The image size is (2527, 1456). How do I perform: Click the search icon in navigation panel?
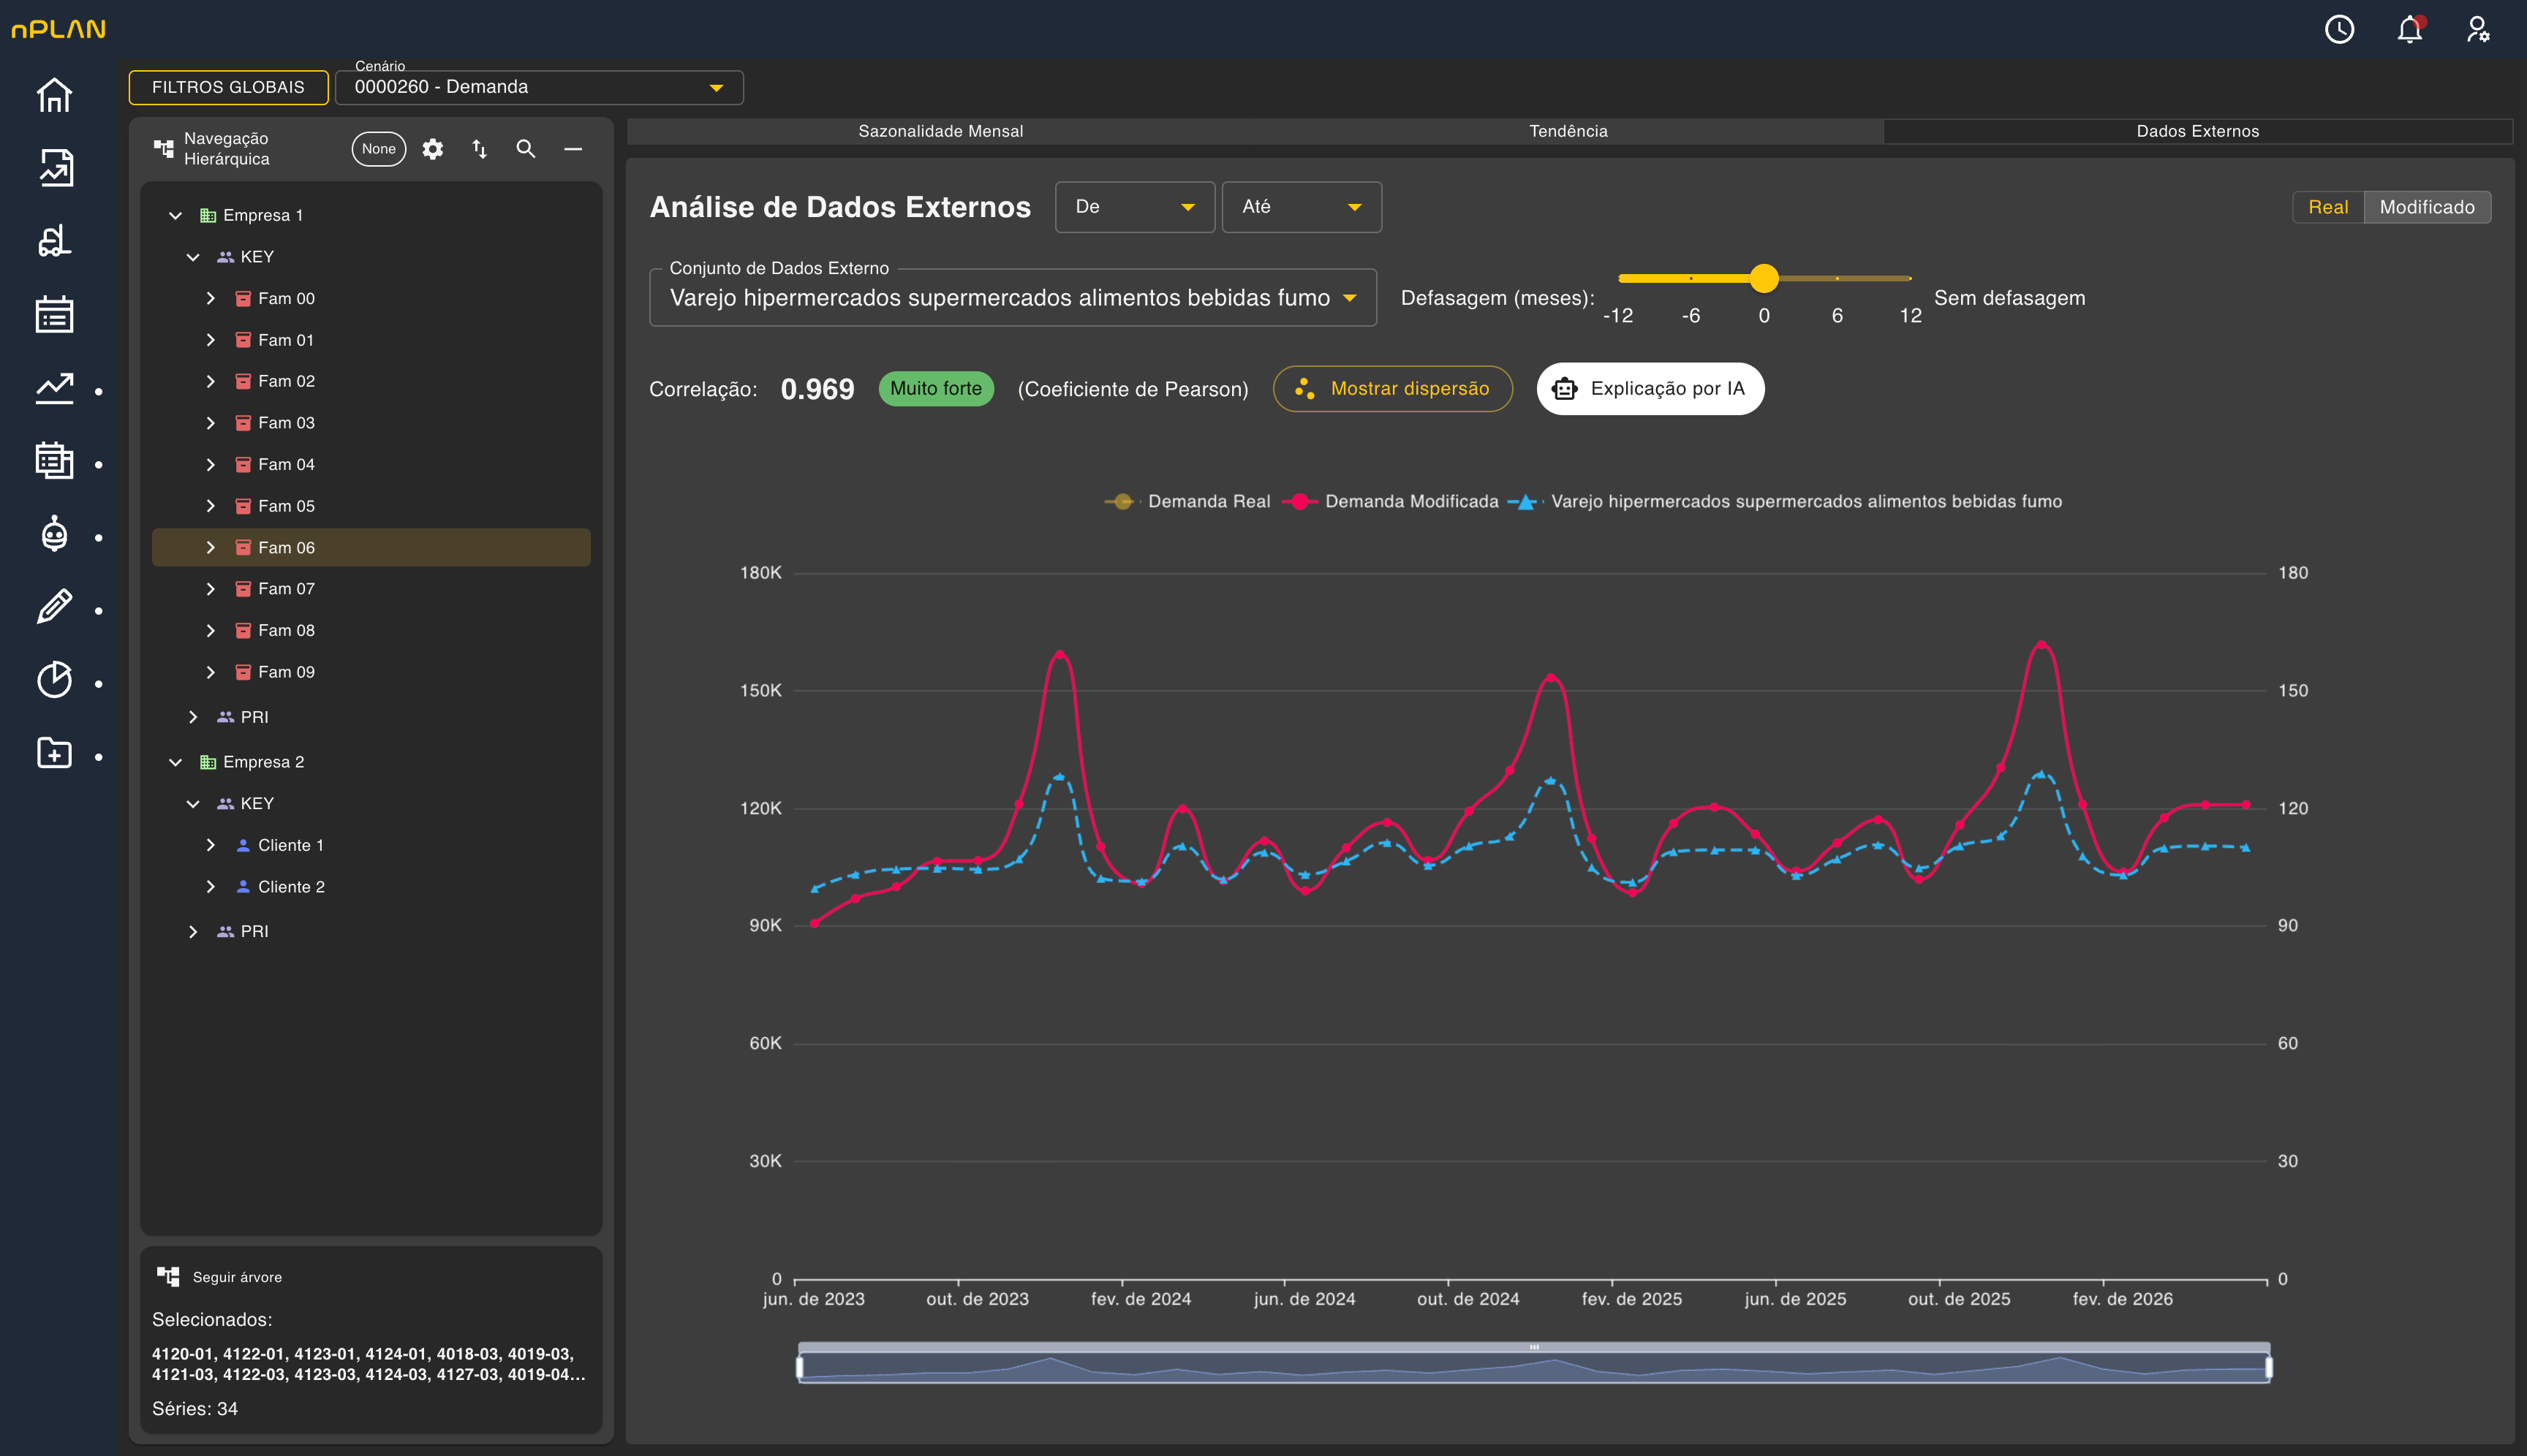[525, 149]
